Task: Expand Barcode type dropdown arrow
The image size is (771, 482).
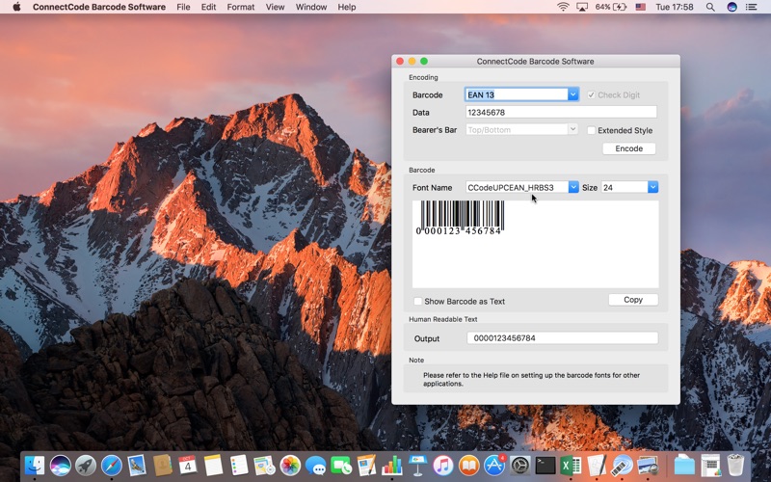Action: pyautogui.click(x=572, y=94)
